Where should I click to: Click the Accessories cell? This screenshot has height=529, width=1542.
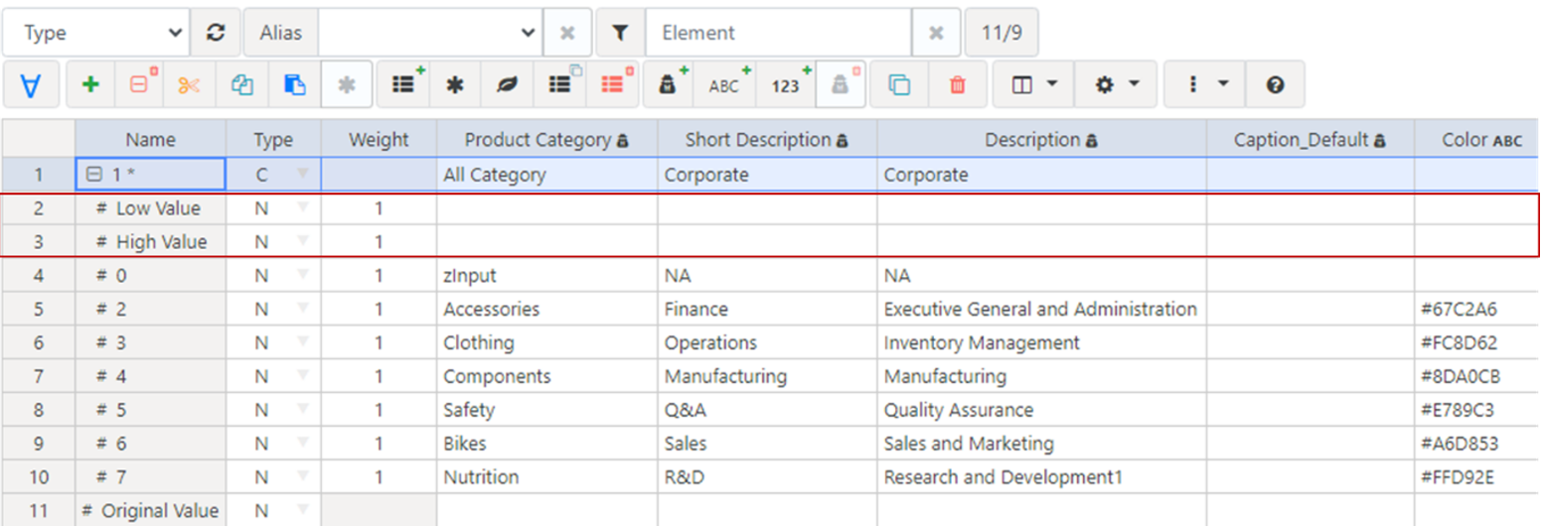tap(546, 310)
